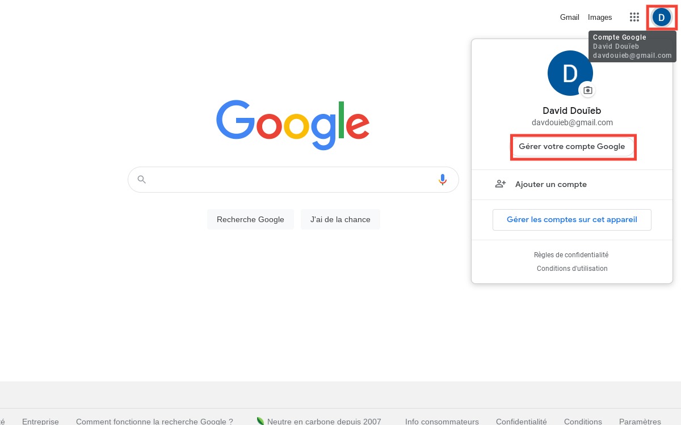The image size is (681, 425).
Task: Click the J'ai de la chance button
Action: pyautogui.click(x=340, y=219)
